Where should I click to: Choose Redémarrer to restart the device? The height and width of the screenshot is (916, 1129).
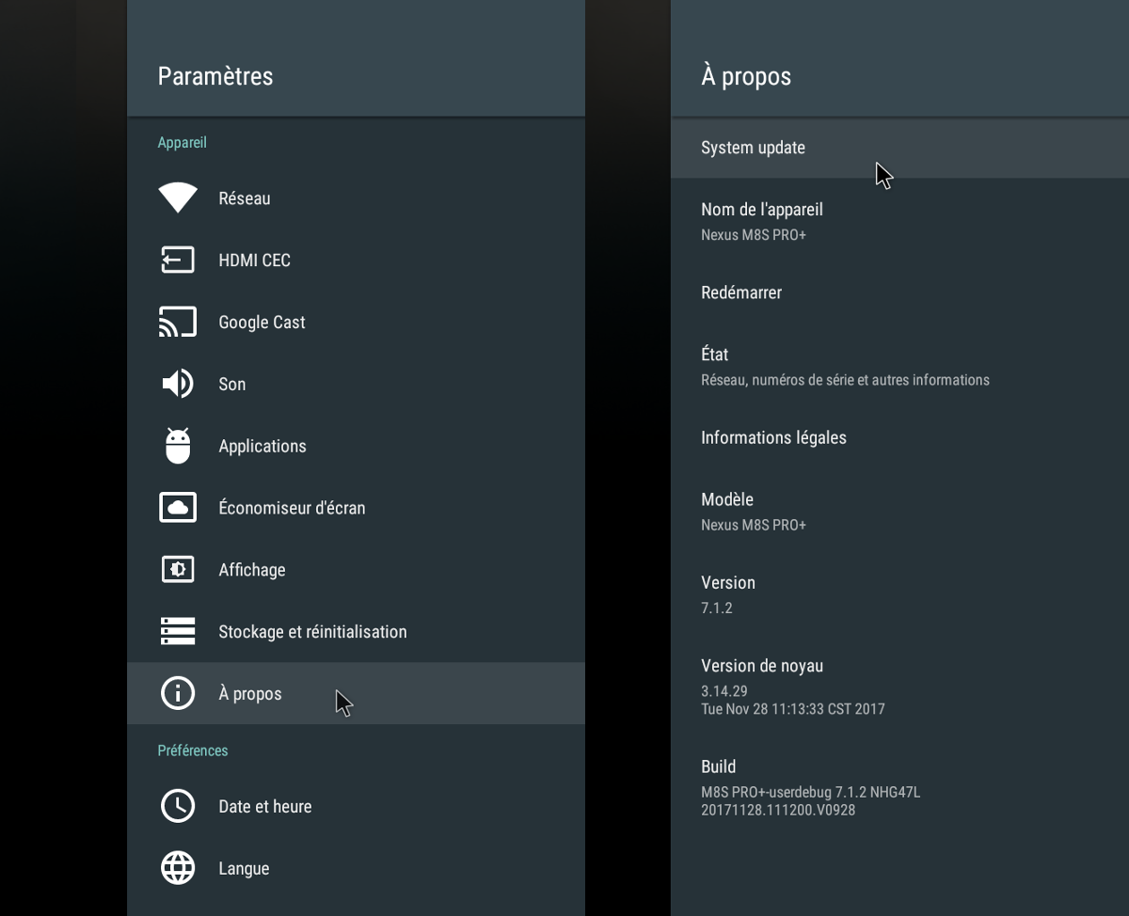tap(899, 292)
